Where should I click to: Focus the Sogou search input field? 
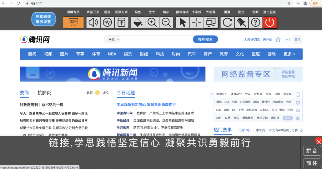[x=157, y=40]
